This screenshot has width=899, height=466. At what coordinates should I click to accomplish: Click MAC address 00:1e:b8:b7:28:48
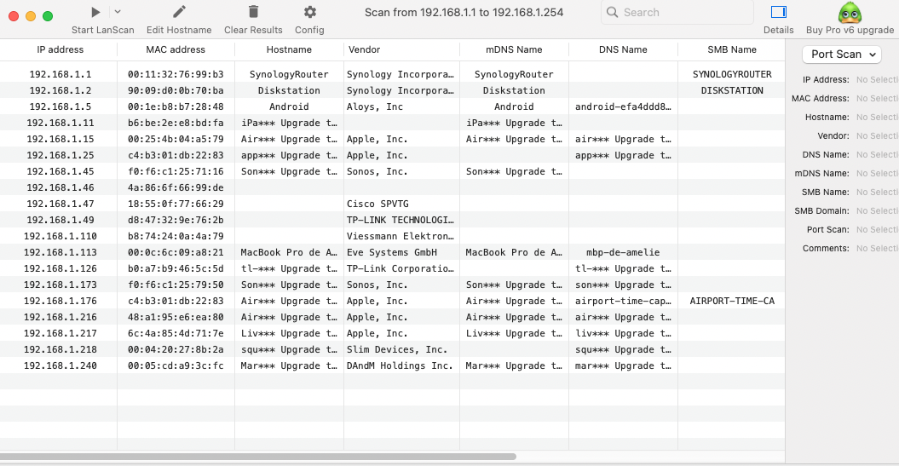(176, 106)
